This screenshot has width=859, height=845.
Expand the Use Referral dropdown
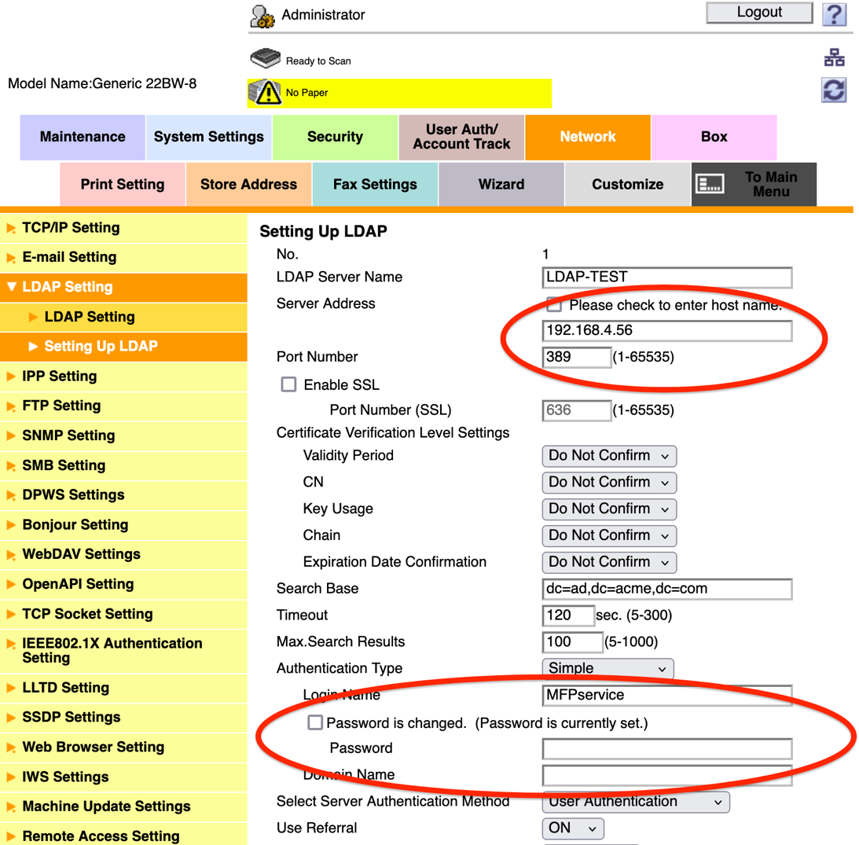[x=573, y=828]
